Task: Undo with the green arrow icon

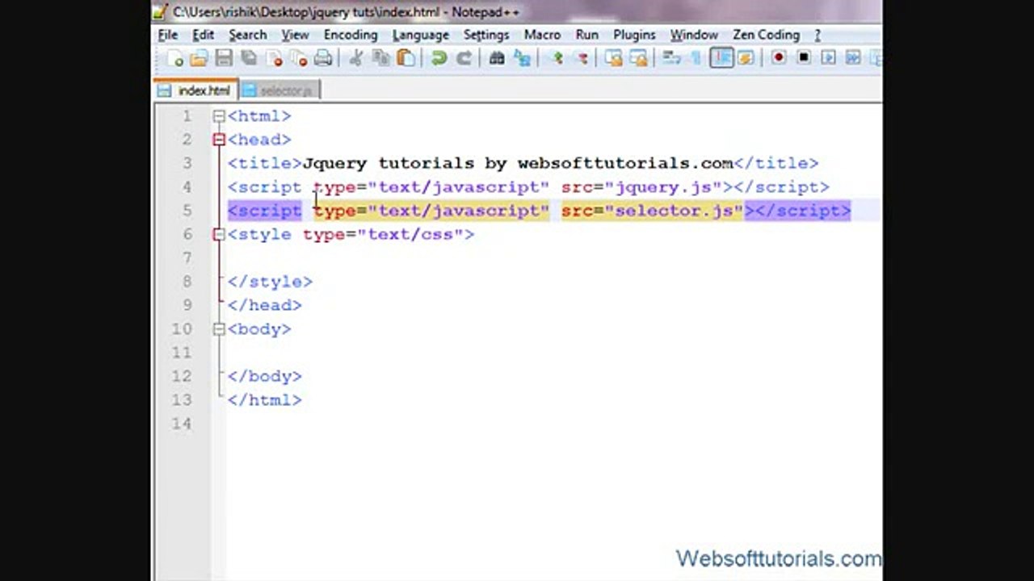Action: pyautogui.click(x=439, y=58)
